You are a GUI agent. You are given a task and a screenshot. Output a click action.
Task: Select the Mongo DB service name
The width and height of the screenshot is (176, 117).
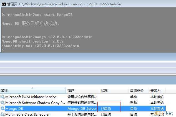point(14,109)
